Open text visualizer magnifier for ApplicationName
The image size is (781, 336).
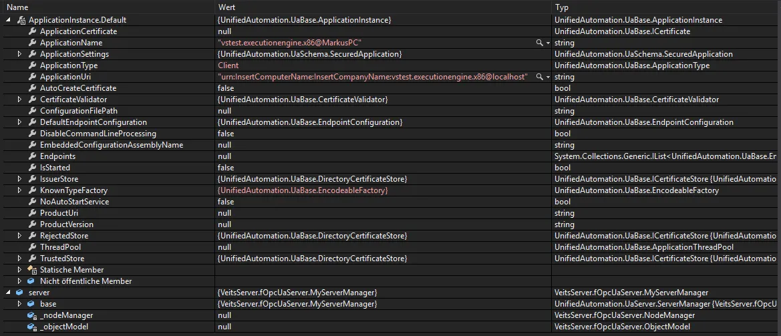pos(539,43)
